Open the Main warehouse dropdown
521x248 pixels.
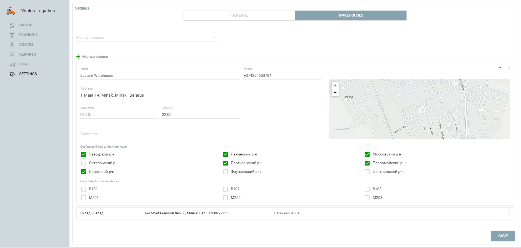147,38
